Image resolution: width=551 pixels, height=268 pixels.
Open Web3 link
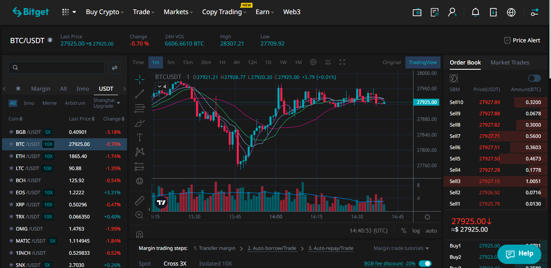click(x=292, y=12)
